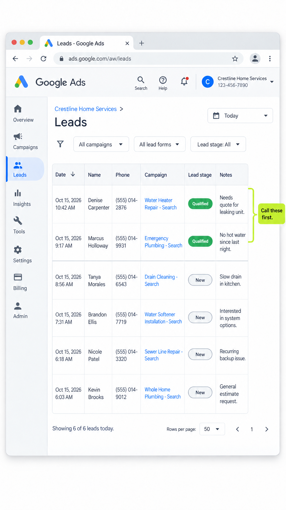Open Water Heater Repair - Search campaign

[x=160, y=204]
